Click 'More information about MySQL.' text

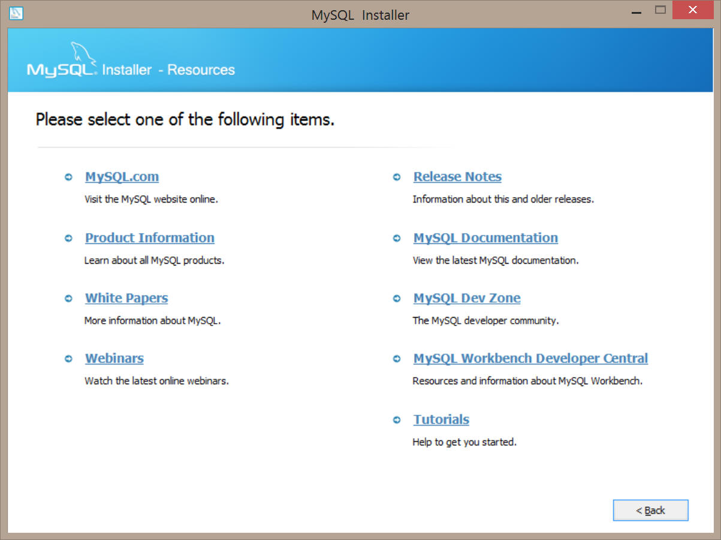pos(153,321)
